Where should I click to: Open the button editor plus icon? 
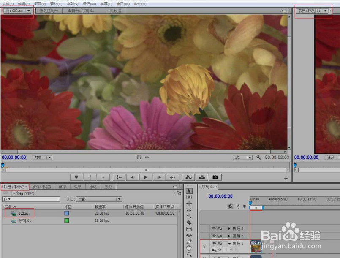click(286, 179)
